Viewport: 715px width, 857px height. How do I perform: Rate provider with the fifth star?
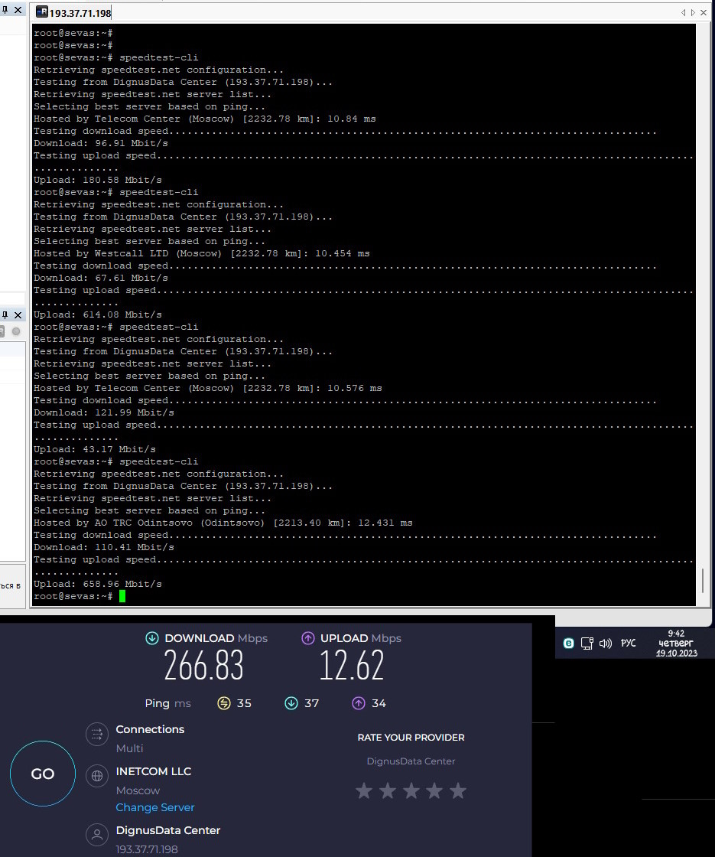[458, 790]
